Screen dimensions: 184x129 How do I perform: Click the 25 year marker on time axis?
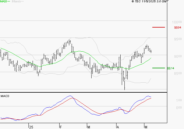click(x=31, y=127)
